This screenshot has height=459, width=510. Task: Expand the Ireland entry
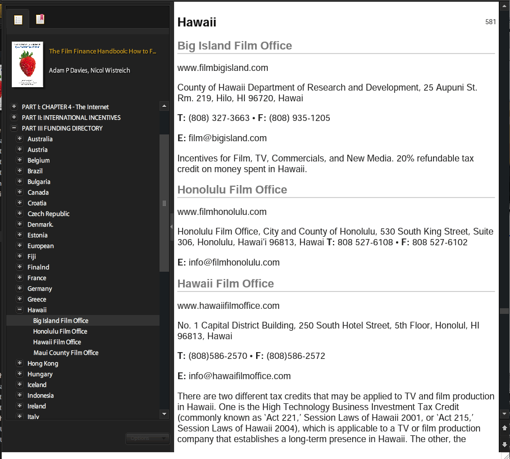point(20,406)
